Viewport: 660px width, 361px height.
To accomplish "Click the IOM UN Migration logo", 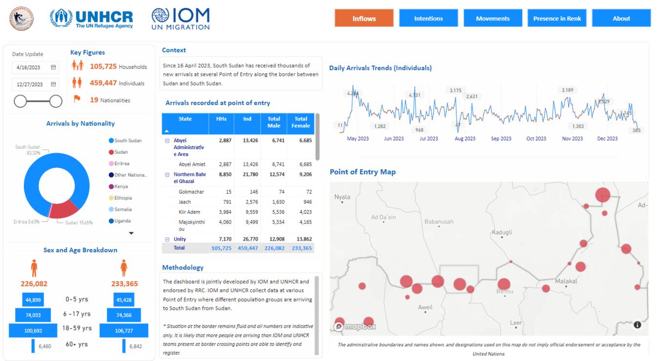I will (181, 19).
